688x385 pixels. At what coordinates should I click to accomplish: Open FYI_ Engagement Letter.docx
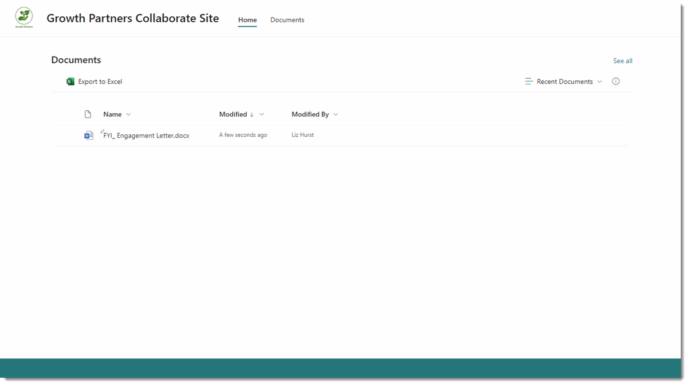[146, 136]
